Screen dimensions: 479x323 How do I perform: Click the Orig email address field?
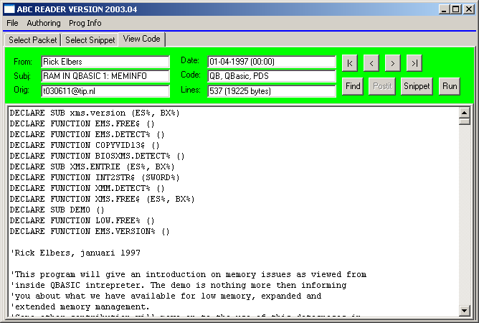105,91
